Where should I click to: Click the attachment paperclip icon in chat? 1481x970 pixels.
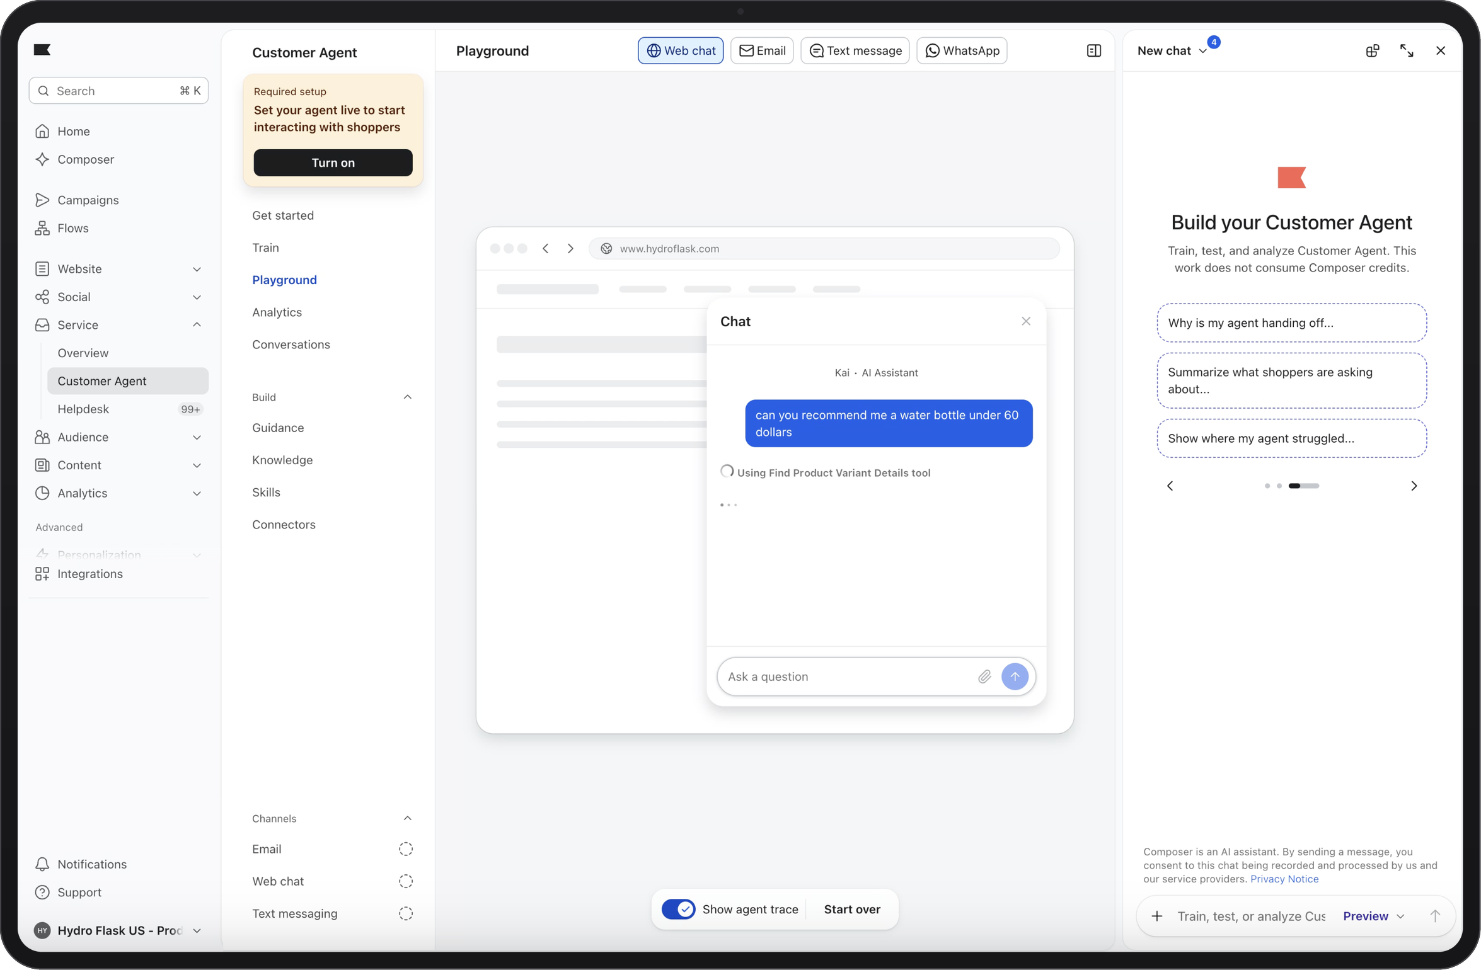(x=984, y=676)
